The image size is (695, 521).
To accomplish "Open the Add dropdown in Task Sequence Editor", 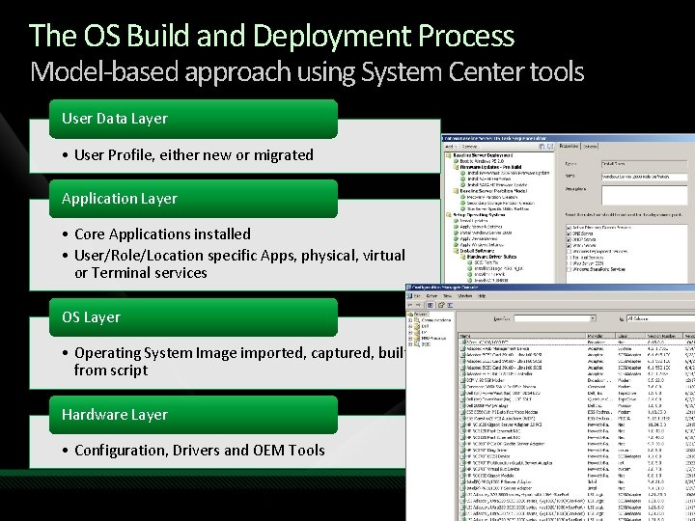I will [x=451, y=147].
